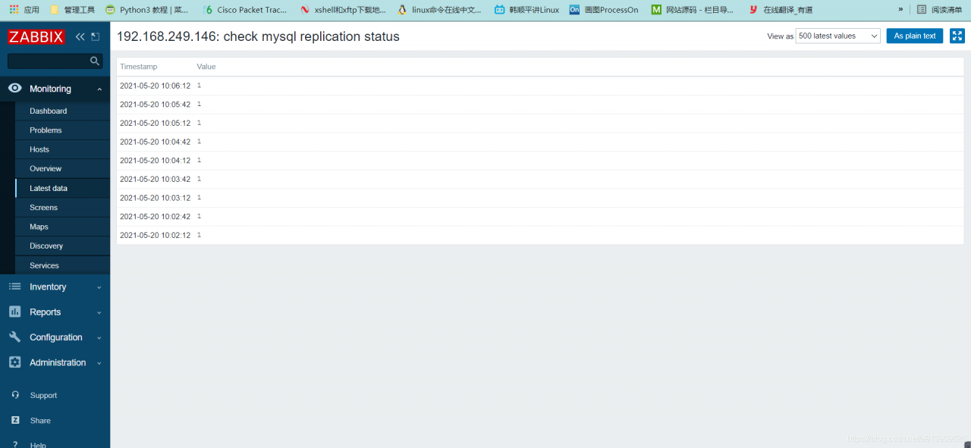This screenshot has height=448, width=971.
Task: Click the Zabbix logo
Action: [36, 36]
